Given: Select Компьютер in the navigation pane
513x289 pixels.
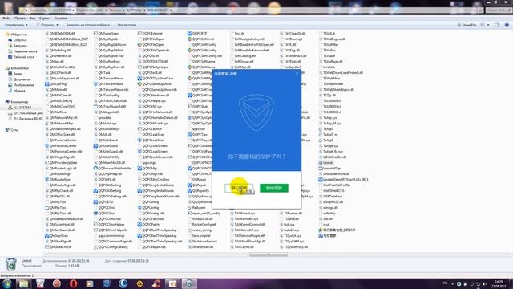Looking at the screenshot, I should [x=19, y=102].
